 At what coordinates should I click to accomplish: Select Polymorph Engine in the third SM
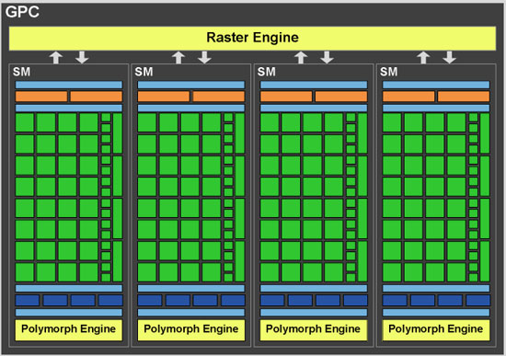tap(314, 330)
